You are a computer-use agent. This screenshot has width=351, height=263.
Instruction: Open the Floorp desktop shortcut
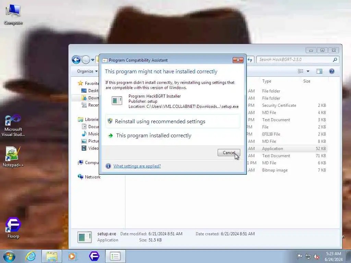pyautogui.click(x=13, y=228)
